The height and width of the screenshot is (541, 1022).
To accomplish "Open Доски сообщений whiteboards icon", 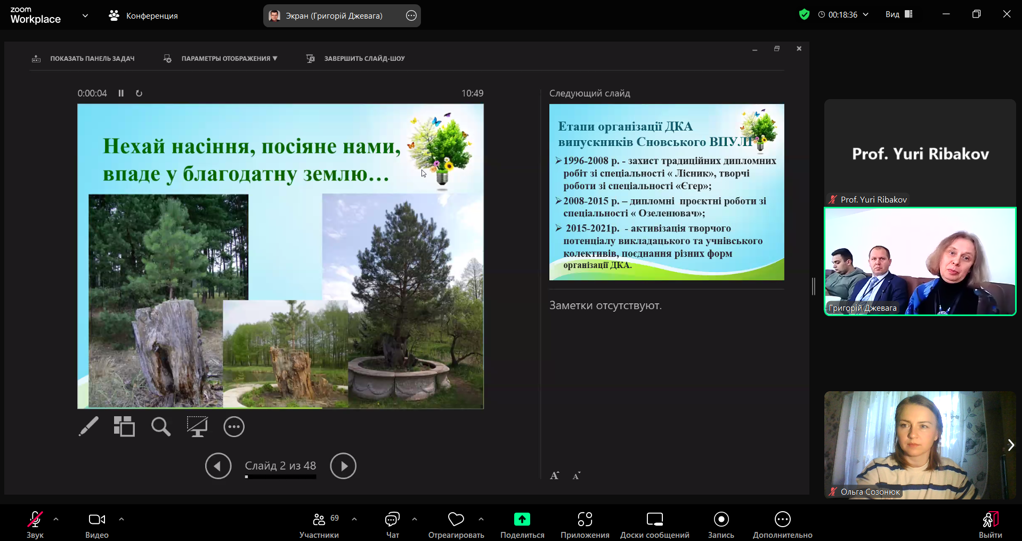I will 655,519.
